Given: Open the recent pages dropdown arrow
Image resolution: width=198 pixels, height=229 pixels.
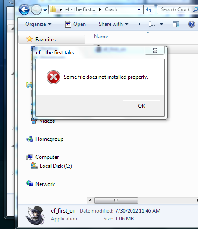Looking at the screenshot, I should 45,10.
